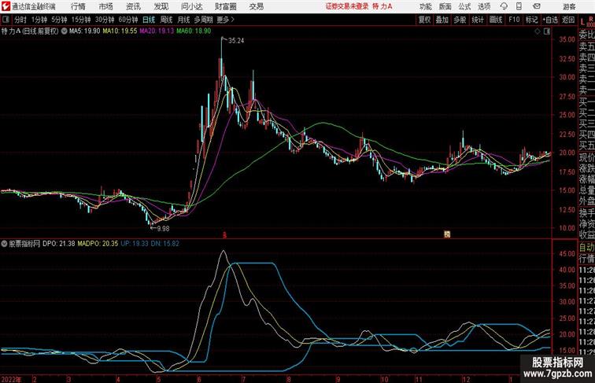
Task: Click the DPO: 21.38 value
Action: tap(59, 244)
